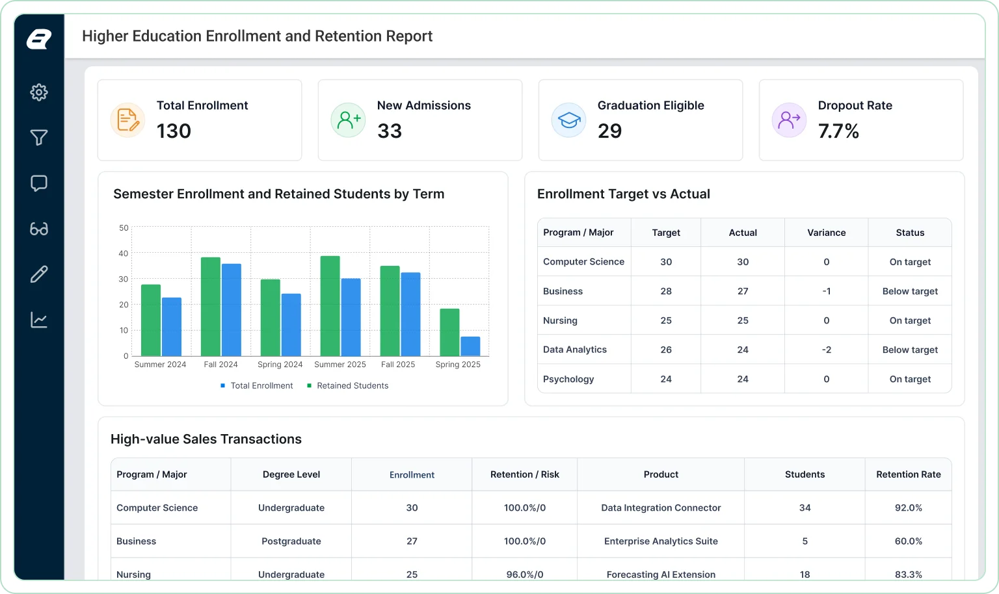The width and height of the screenshot is (999, 594).
Task: Open the comments speech bubble icon
Action: pos(39,183)
